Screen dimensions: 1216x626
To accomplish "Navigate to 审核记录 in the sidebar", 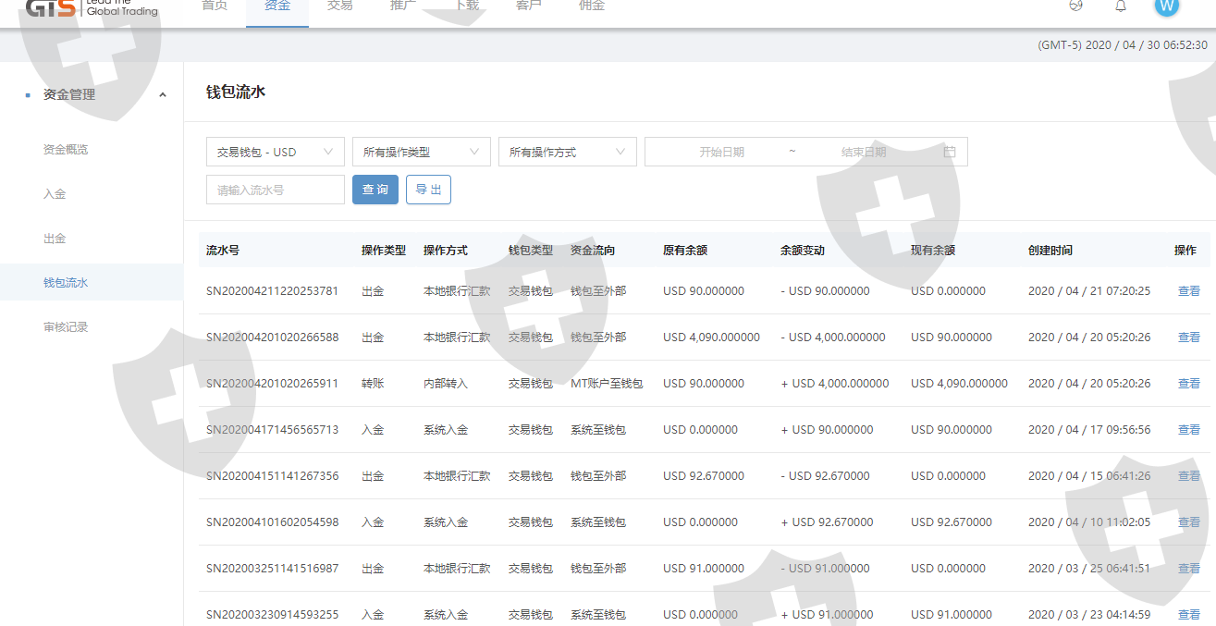I will pos(66,327).
